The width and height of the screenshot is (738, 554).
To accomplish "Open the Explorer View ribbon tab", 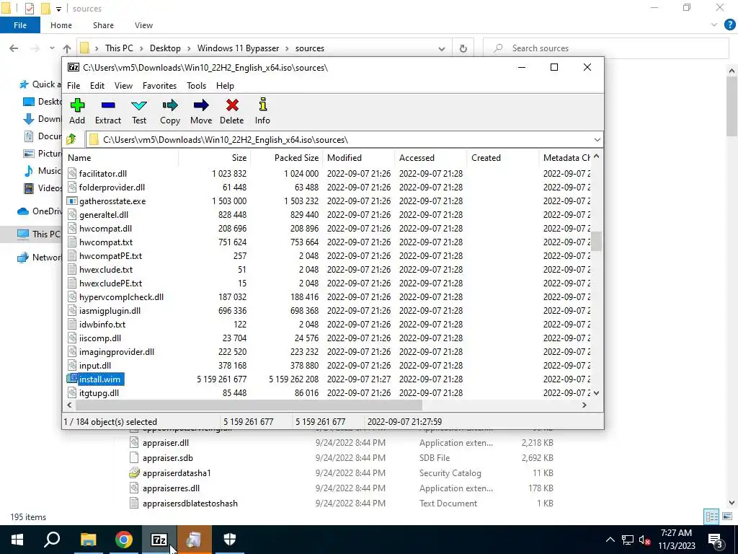I will (x=143, y=25).
